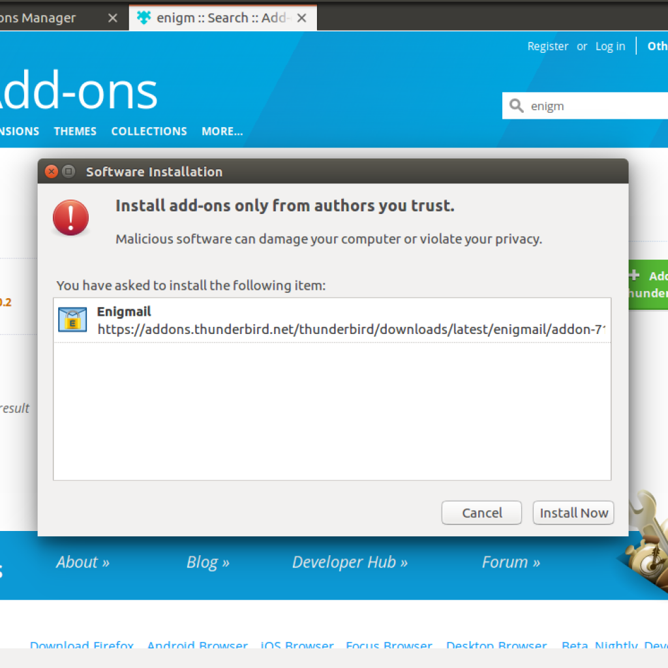Open the Log in link

610,46
